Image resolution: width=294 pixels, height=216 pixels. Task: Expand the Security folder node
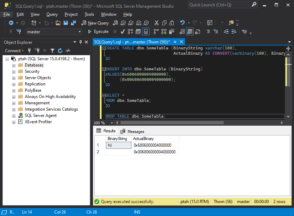coord(14,72)
